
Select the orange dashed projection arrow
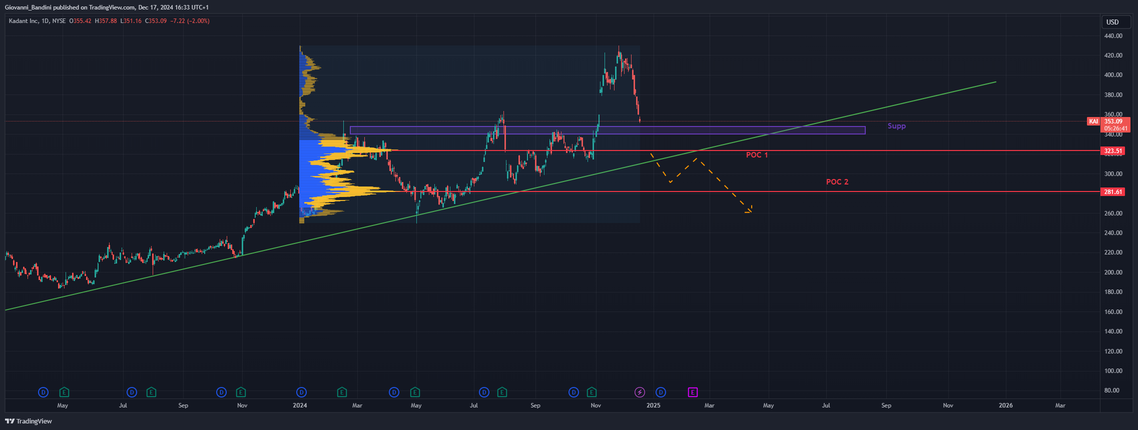724,184
